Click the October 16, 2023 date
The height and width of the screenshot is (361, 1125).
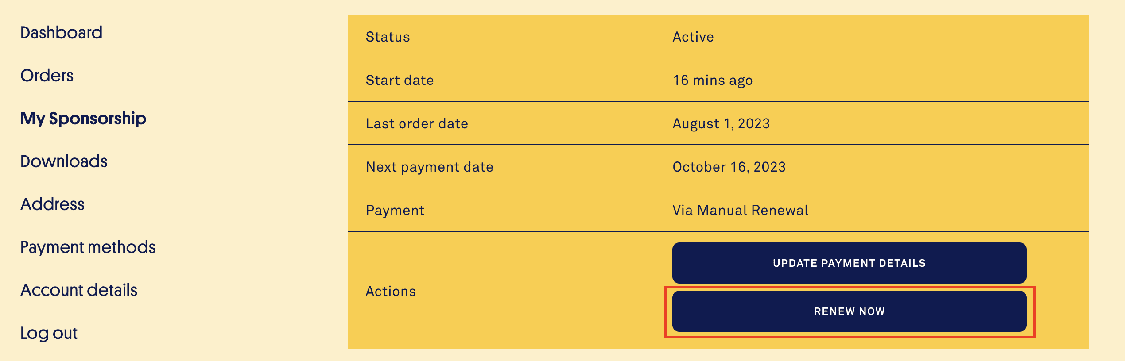(x=729, y=167)
